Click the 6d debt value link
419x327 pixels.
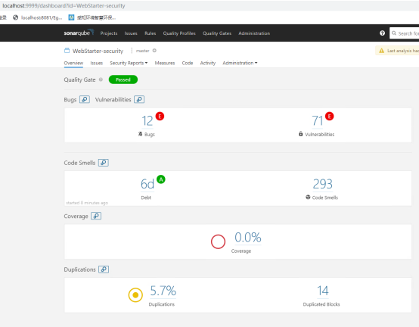(x=147, y=184)
